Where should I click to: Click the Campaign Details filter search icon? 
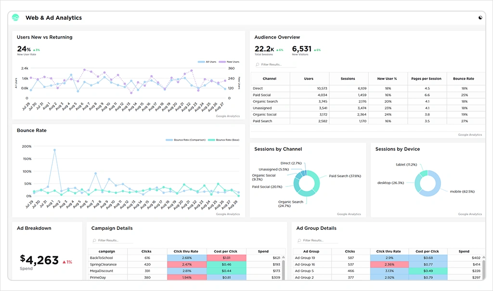[x=94, y=240]
